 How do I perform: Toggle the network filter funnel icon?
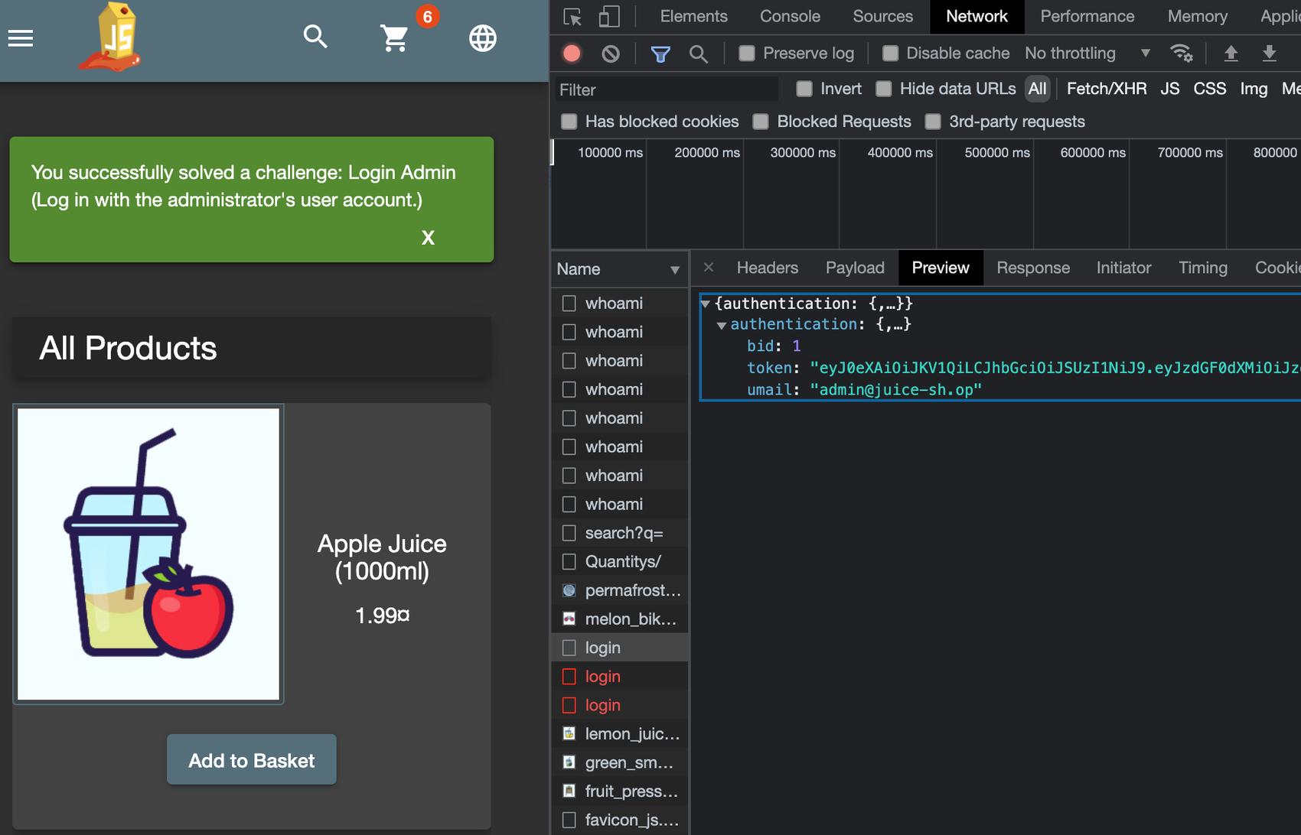(660, 54)
